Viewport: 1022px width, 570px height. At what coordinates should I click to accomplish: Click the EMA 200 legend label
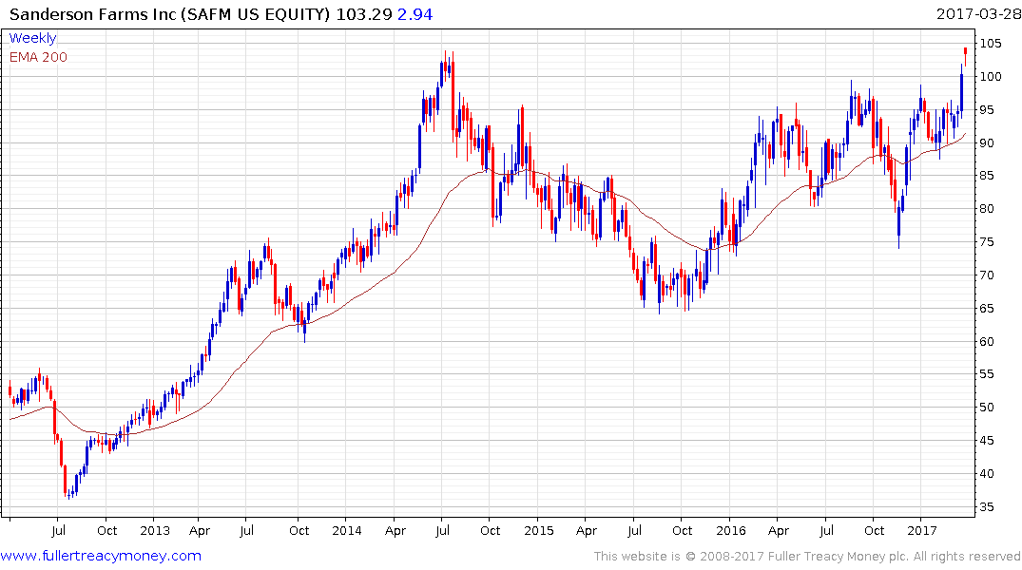(x=38, y=57)
